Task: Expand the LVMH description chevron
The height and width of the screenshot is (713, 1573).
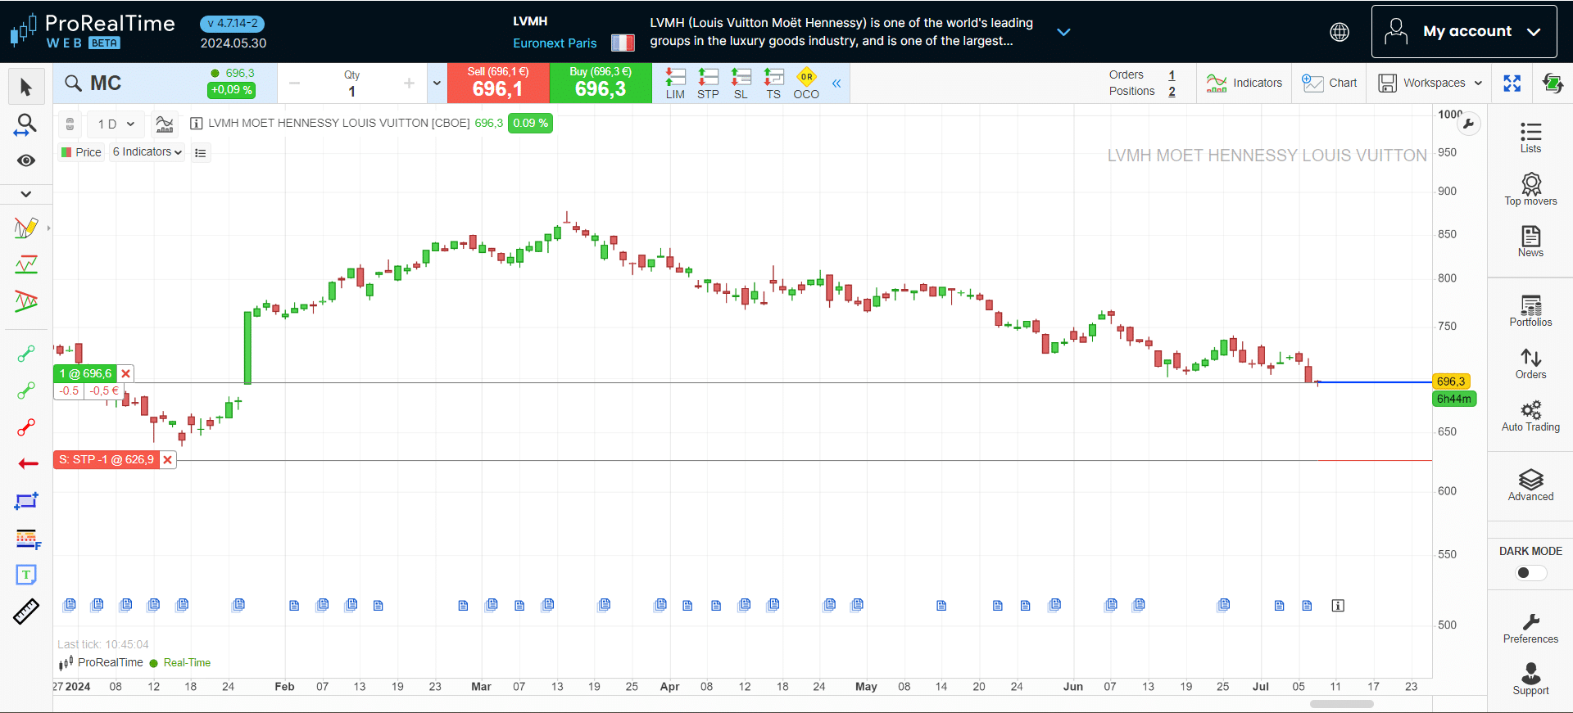Action: point(1063,32)
